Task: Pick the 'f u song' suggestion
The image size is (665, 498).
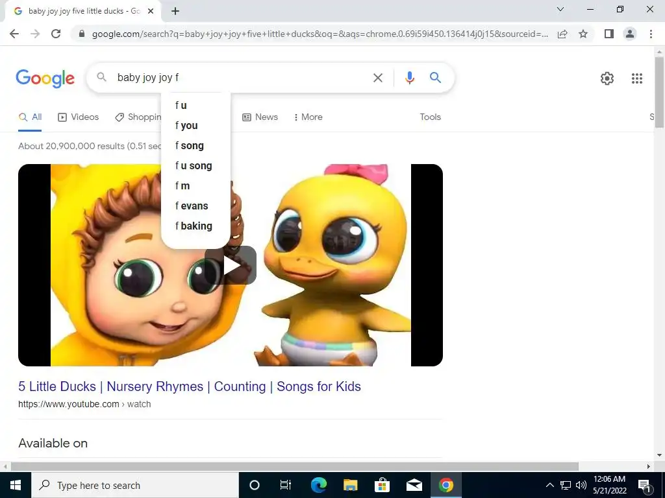Action: (x=195, y=165)
